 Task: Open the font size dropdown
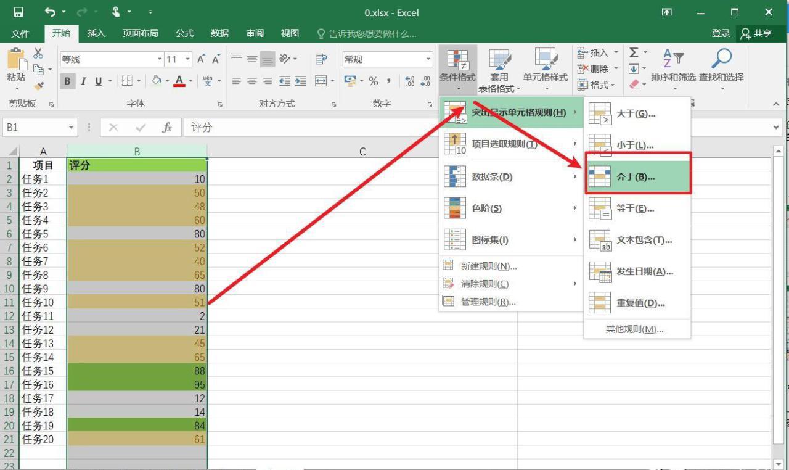[x=187, y=59]
